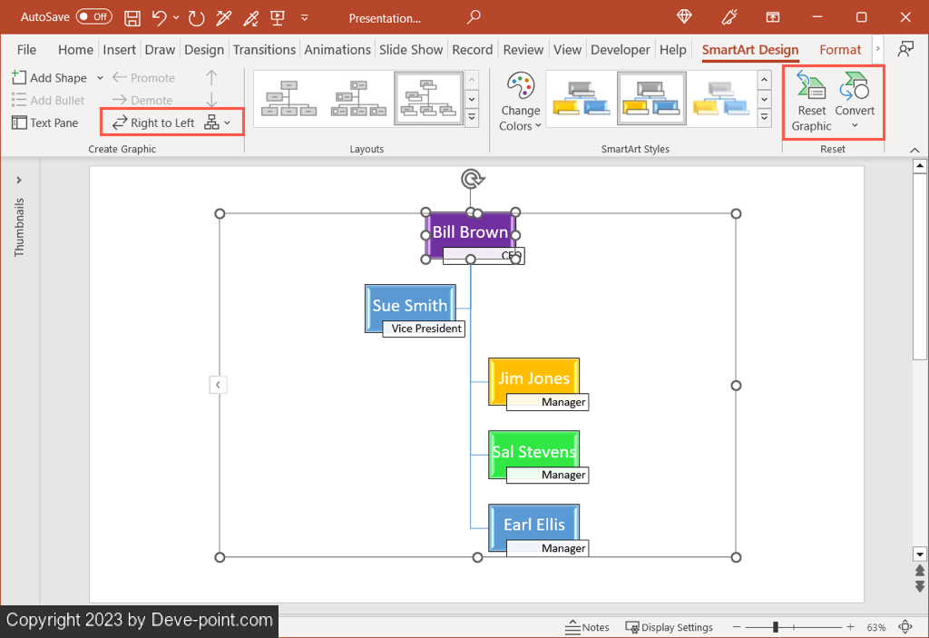Select the Bill Brown CEO box
This screenshot has width=929, height=638.
pos(470,232)
